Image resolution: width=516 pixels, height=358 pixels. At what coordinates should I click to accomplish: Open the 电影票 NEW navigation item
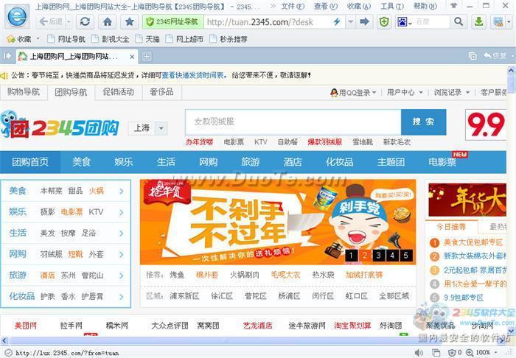pyautogui.click(x=442, y=162)
